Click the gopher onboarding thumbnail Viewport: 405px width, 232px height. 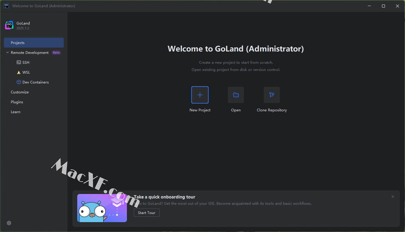tap(102, 208)
